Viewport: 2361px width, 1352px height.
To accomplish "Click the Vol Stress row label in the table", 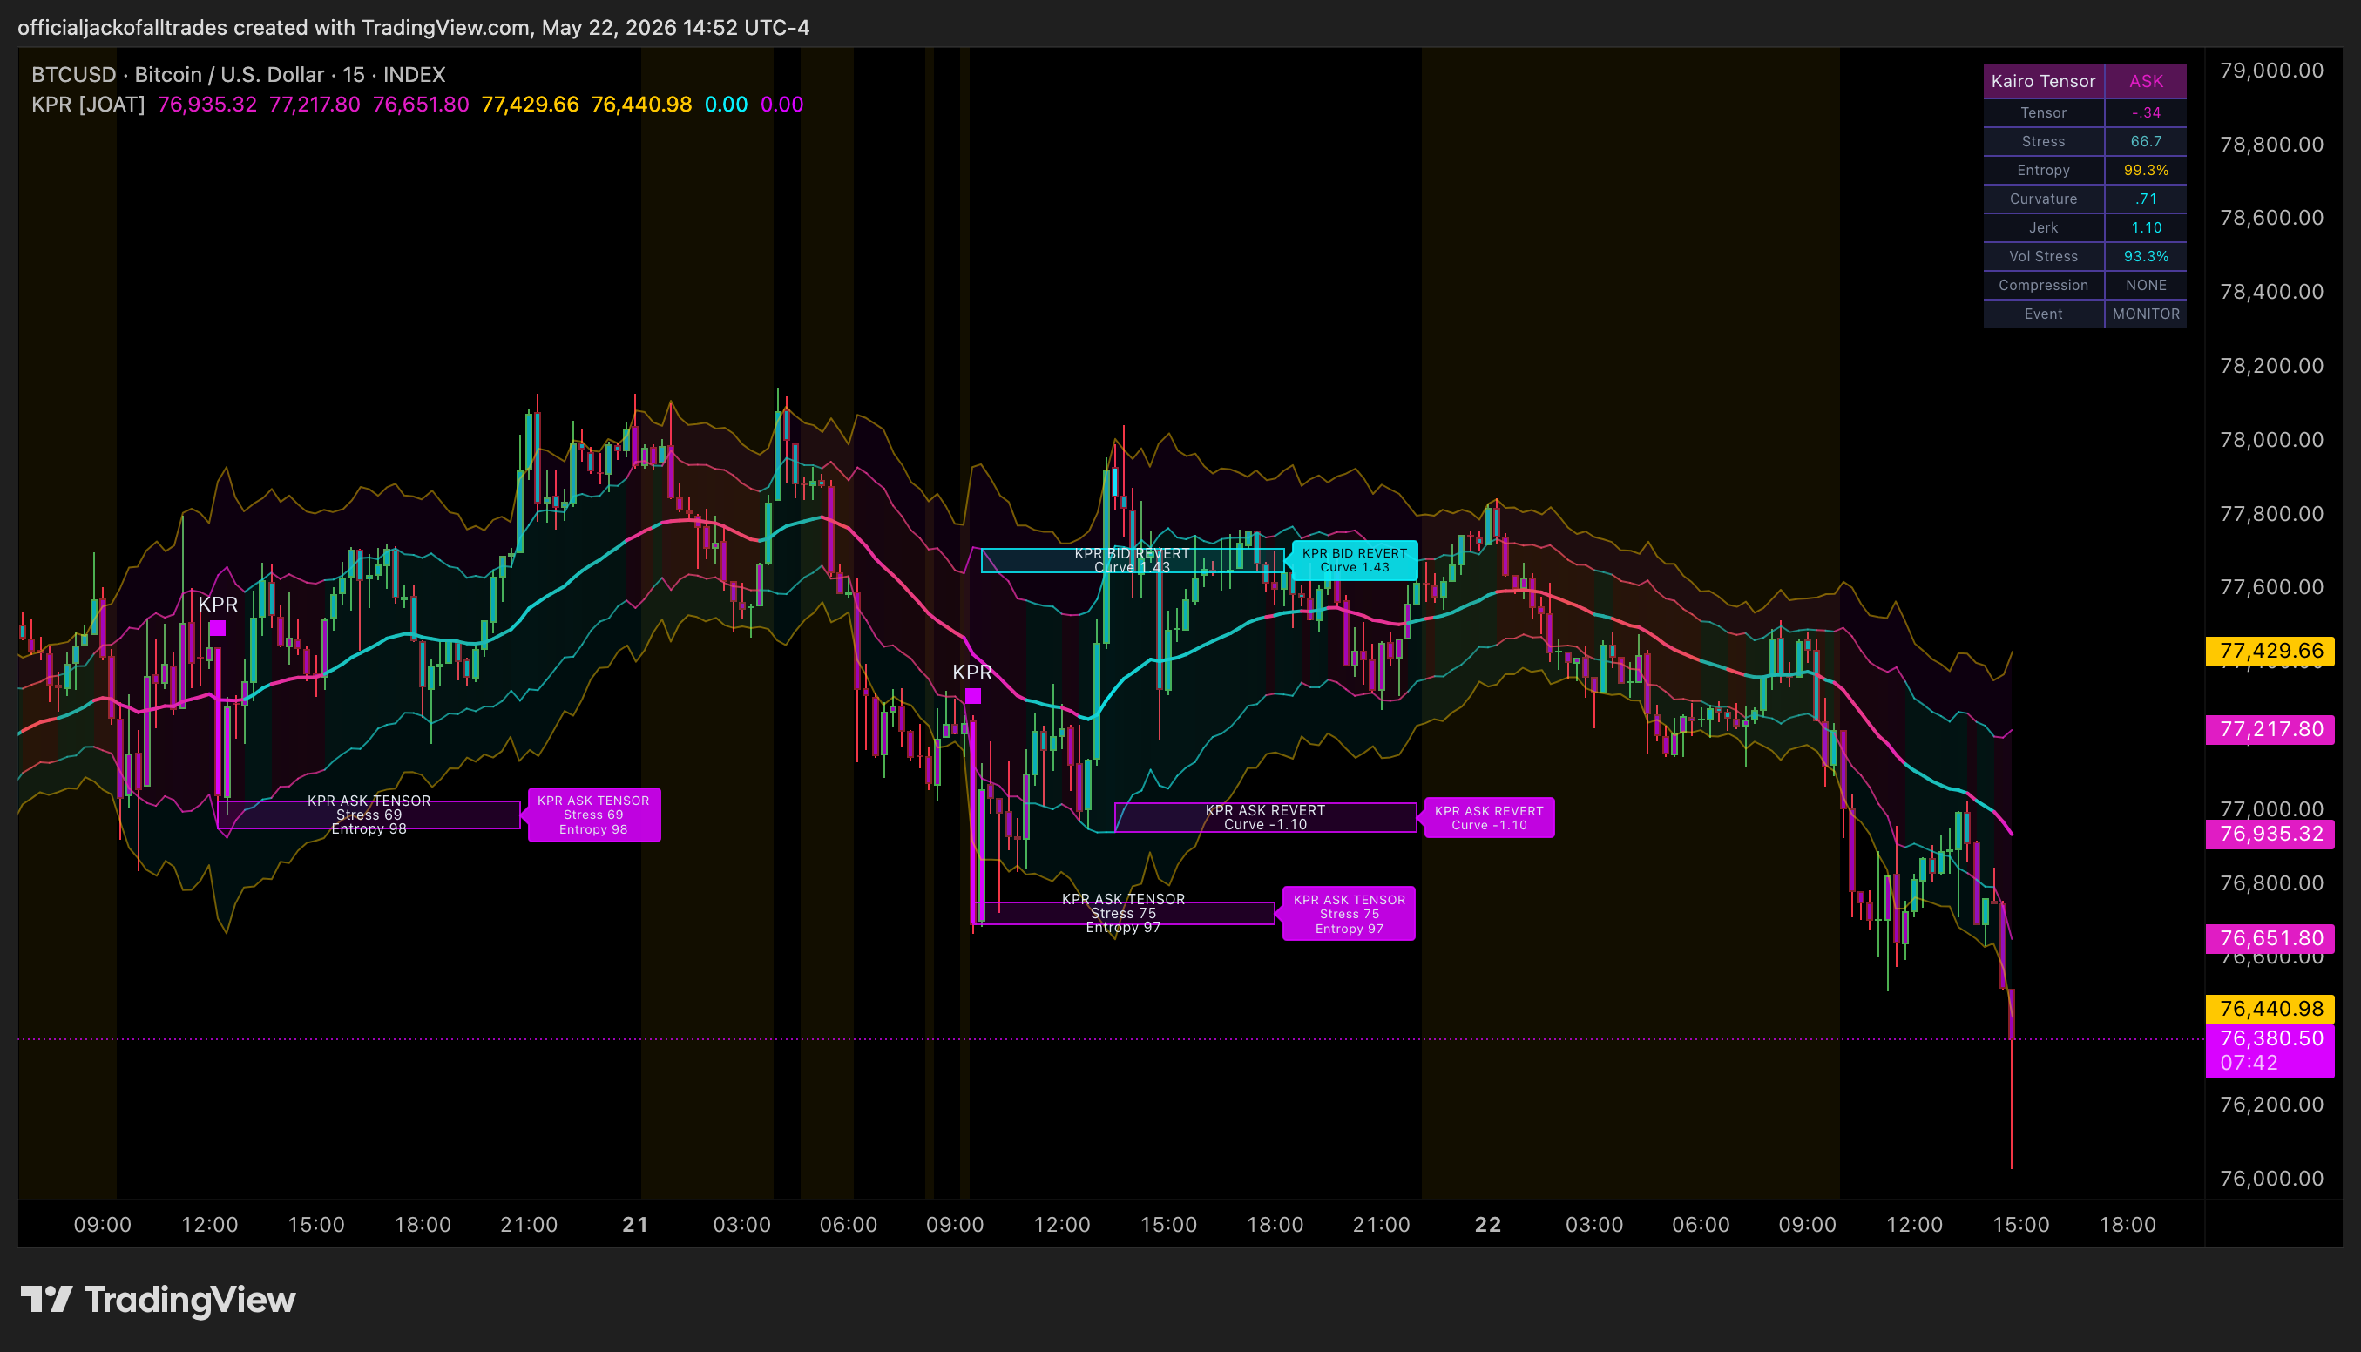I will (x=2044, y=256).
